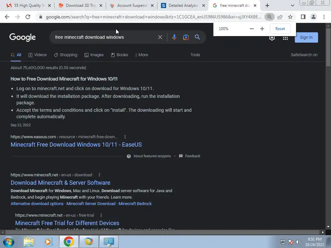Viewport: 331px width, 248px height.
Task: Open a new tab with the plus icon
Action: point(267,6)
